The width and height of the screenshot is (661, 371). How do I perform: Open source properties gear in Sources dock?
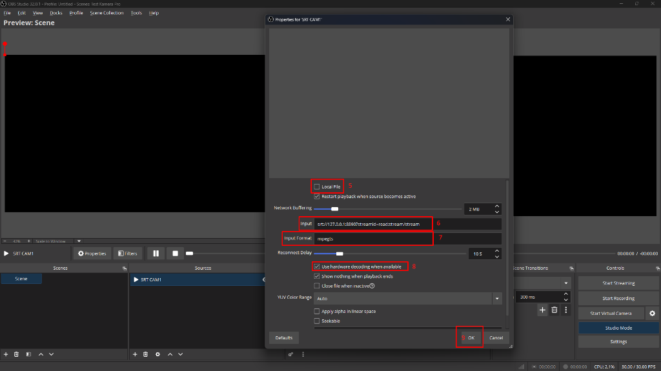158,355
